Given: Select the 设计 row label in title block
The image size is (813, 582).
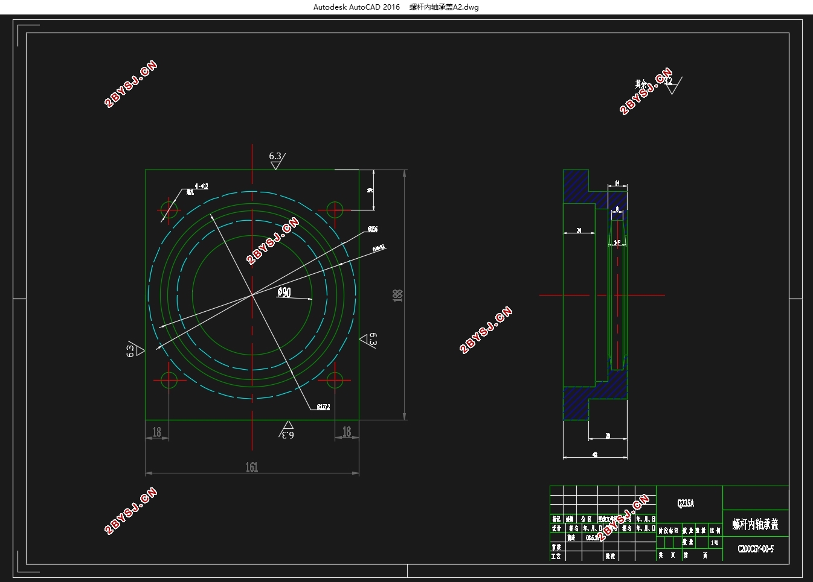Looking at the screenshot, I should coord(556,528).
